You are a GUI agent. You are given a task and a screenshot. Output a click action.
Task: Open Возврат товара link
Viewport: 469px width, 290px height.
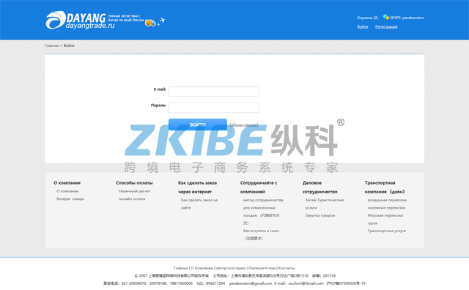70,198
